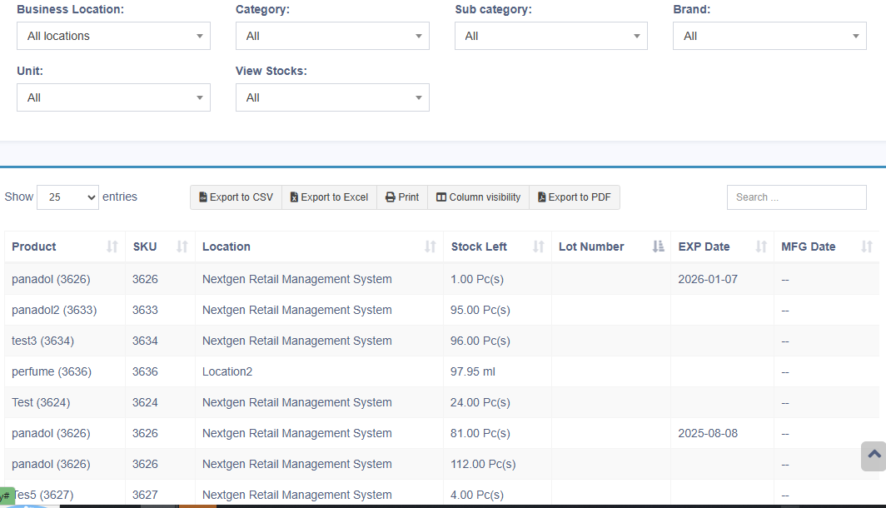Open the Brand filter dropdown
The image size is (886, 508).
click(769, 36)
